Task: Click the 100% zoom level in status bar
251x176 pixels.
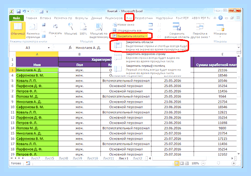Action: click(195, 163)
